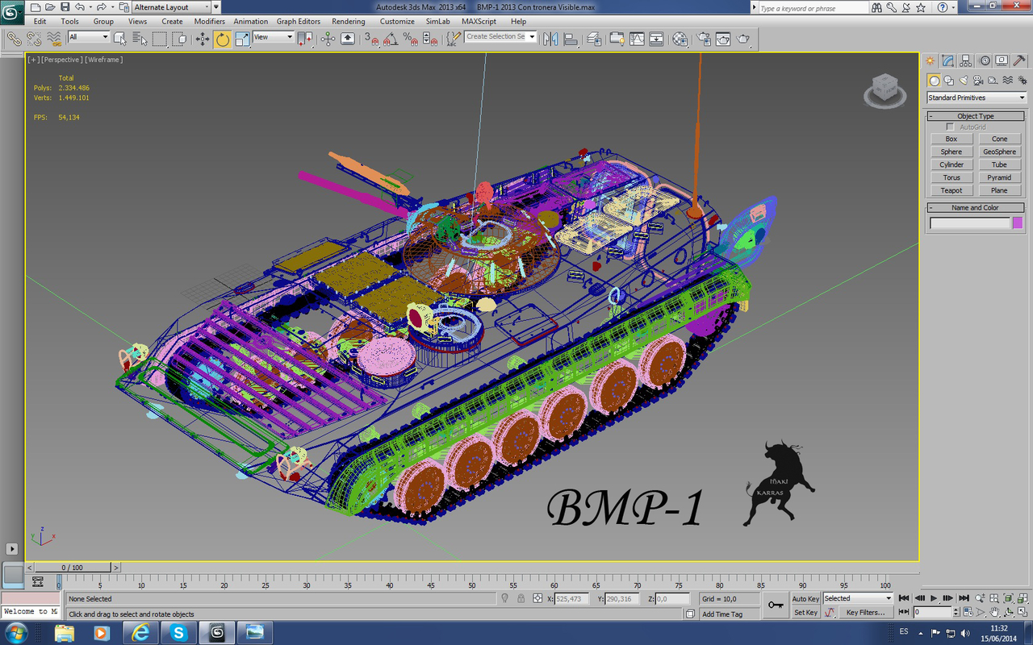Open the selection filter All dropdown

pos(89,36)
